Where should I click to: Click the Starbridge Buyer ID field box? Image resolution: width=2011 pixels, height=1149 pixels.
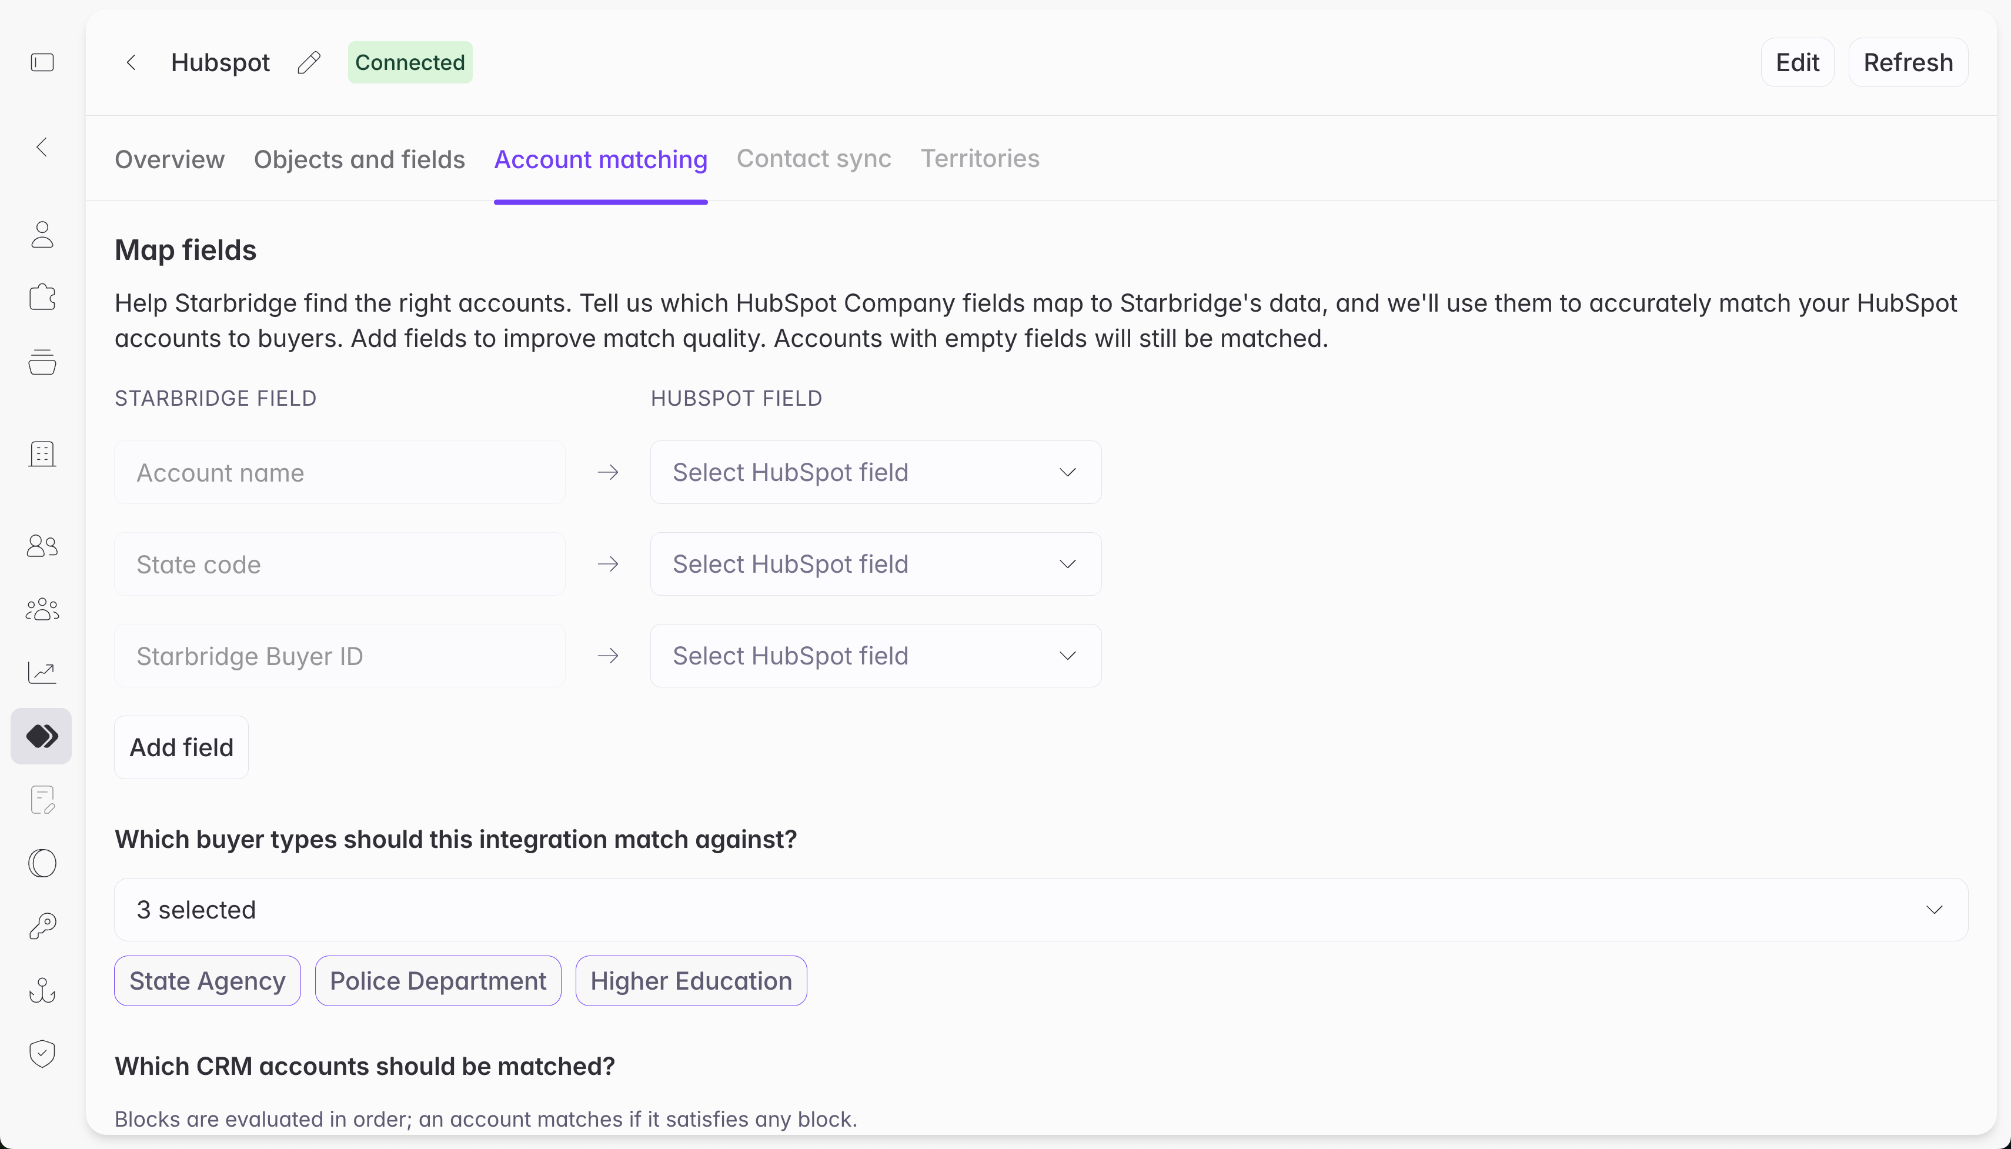tap(340, 656)
